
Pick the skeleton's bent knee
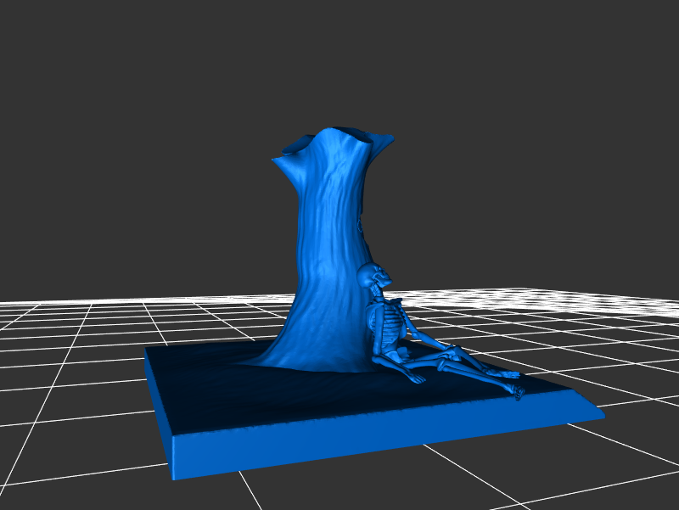pos(454,350)
